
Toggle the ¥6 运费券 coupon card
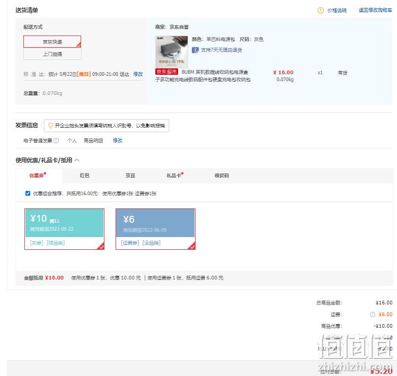coord(155,229)
